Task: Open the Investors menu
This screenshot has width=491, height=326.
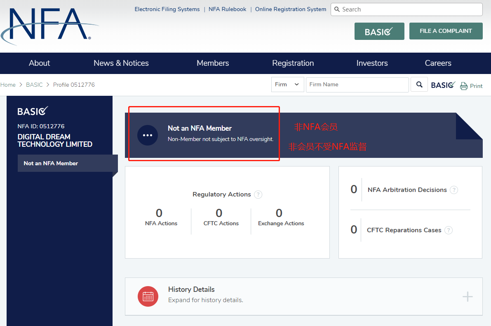Action: click(x=372, y=63)
